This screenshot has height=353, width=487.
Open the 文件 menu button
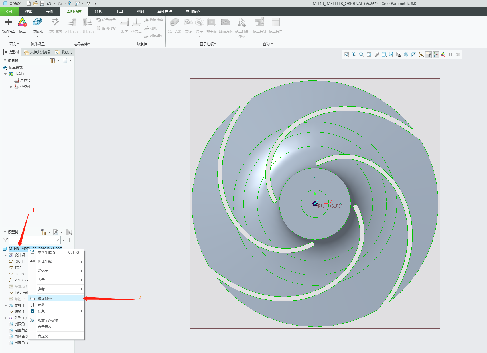[x=9, y=12]
